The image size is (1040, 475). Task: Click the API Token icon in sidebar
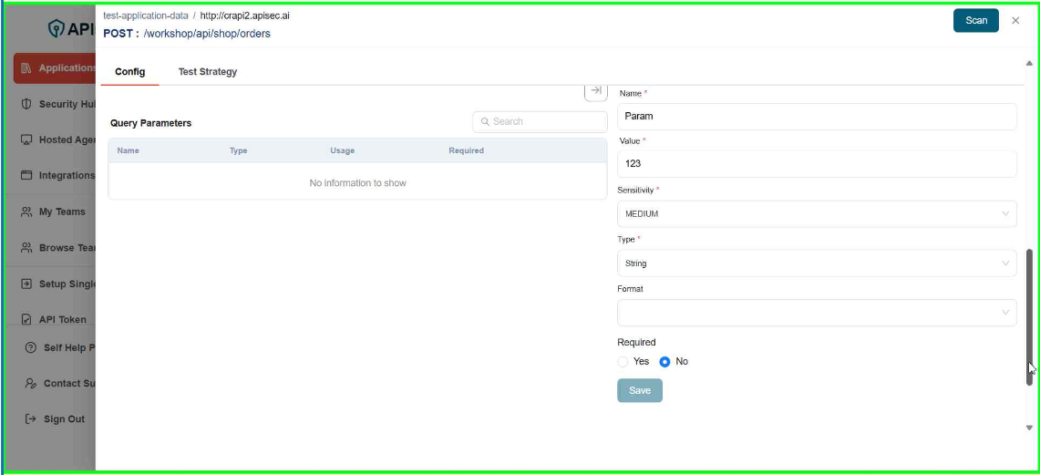pos(26,320)
